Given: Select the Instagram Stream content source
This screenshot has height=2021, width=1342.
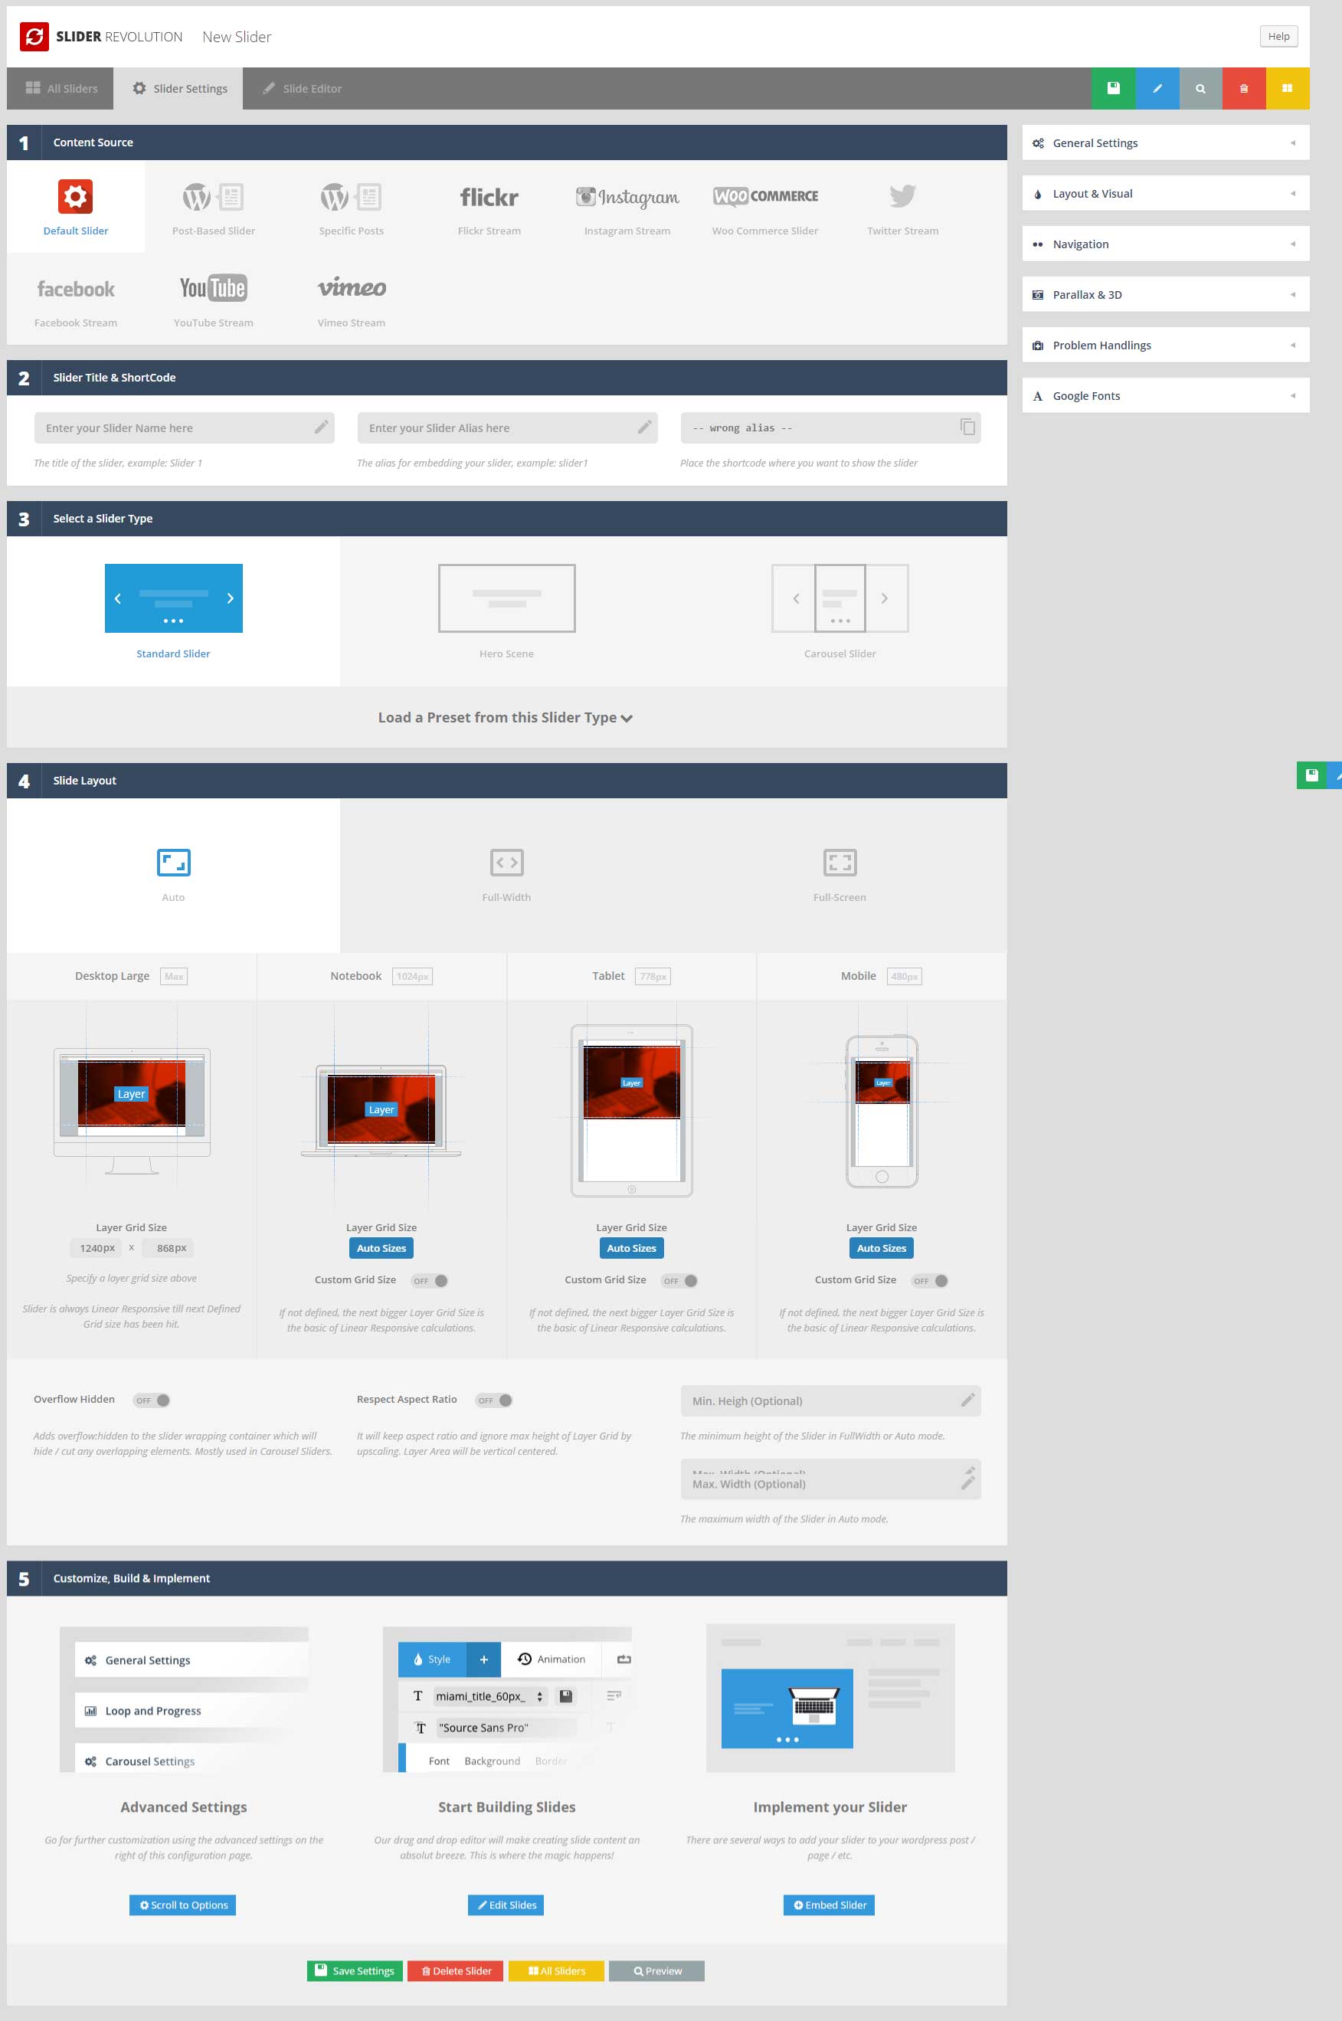Looking at the screenshot, I should (x=628, y=205).
